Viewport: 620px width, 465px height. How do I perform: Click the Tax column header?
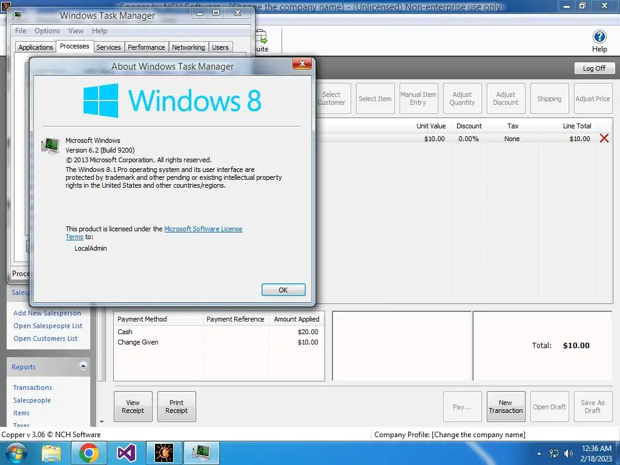tap(512, 126)
